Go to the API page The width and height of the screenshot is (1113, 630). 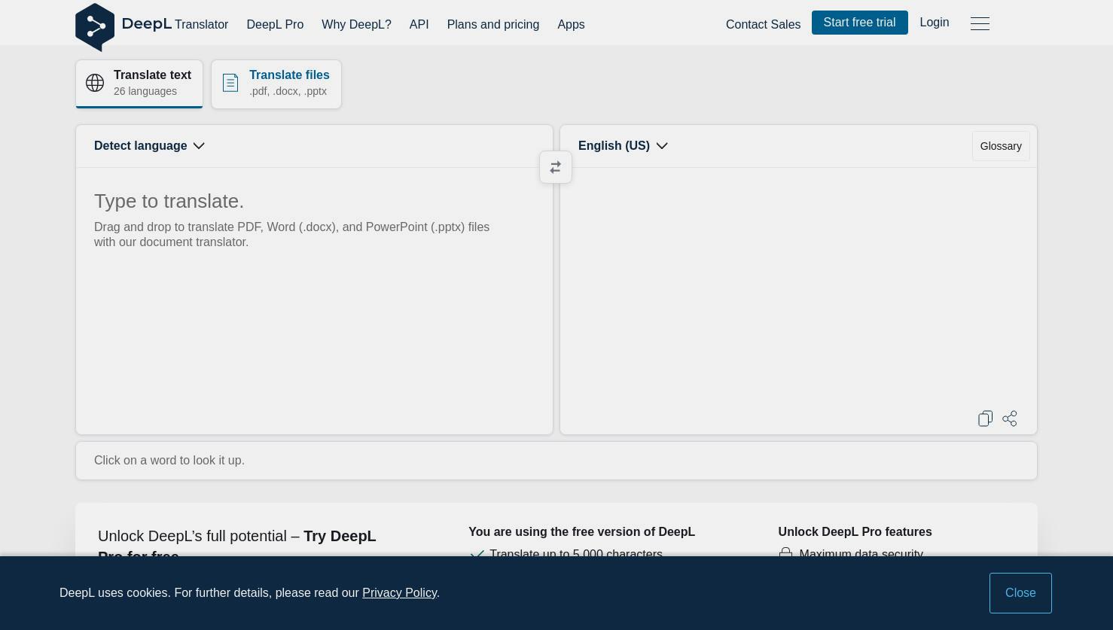pyautogui.click(x=419, y=25)
